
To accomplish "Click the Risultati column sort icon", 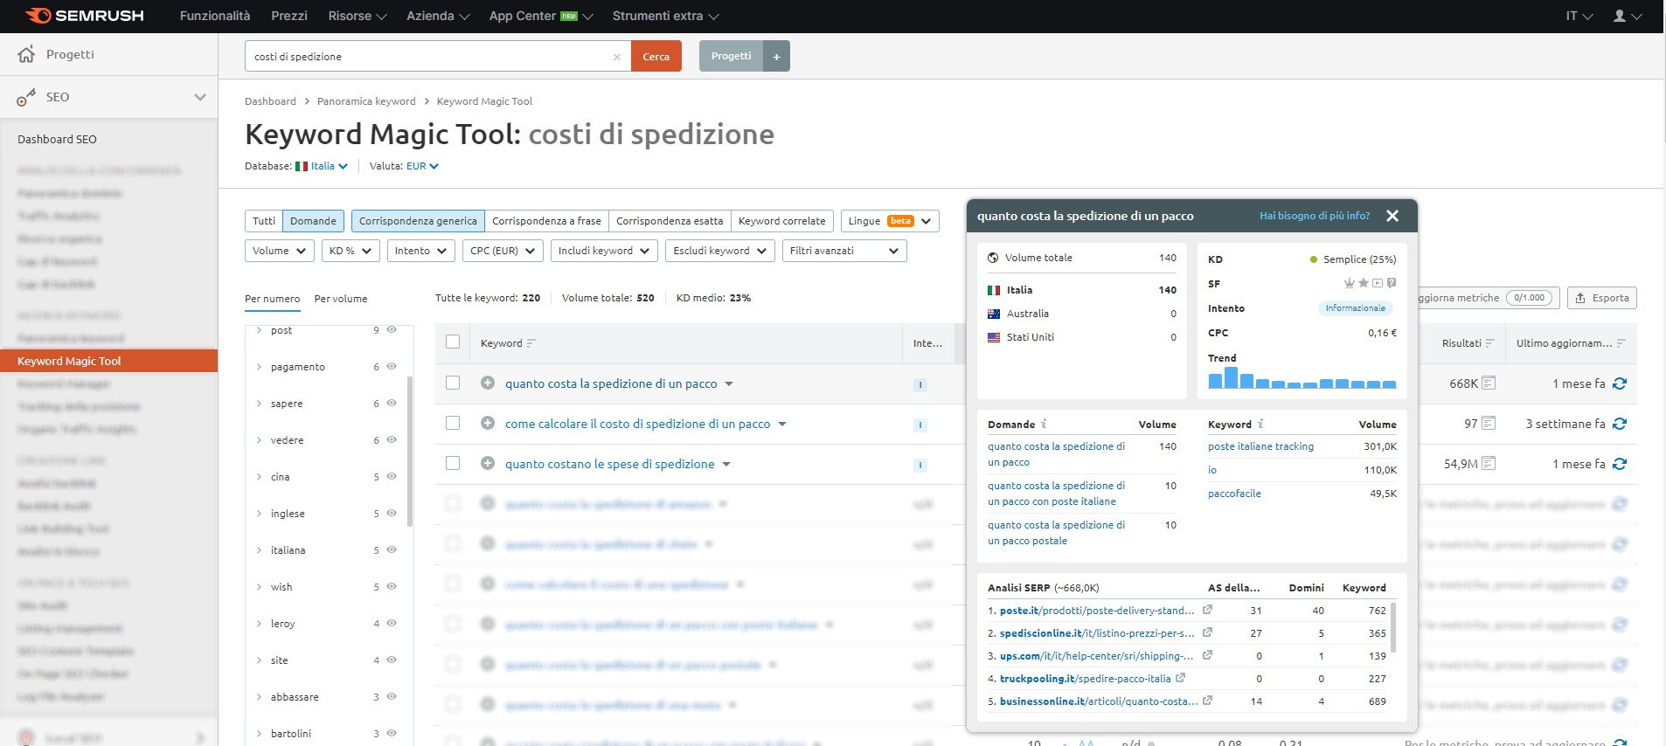I will point(1490,343).
